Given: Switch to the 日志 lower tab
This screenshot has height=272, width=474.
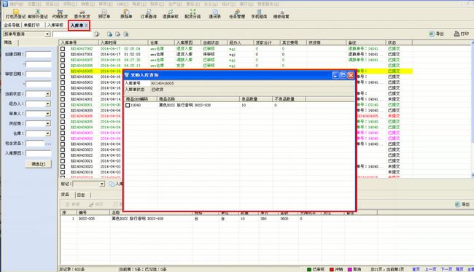Looking at the screenshot, I should click(x=81, y=195).
